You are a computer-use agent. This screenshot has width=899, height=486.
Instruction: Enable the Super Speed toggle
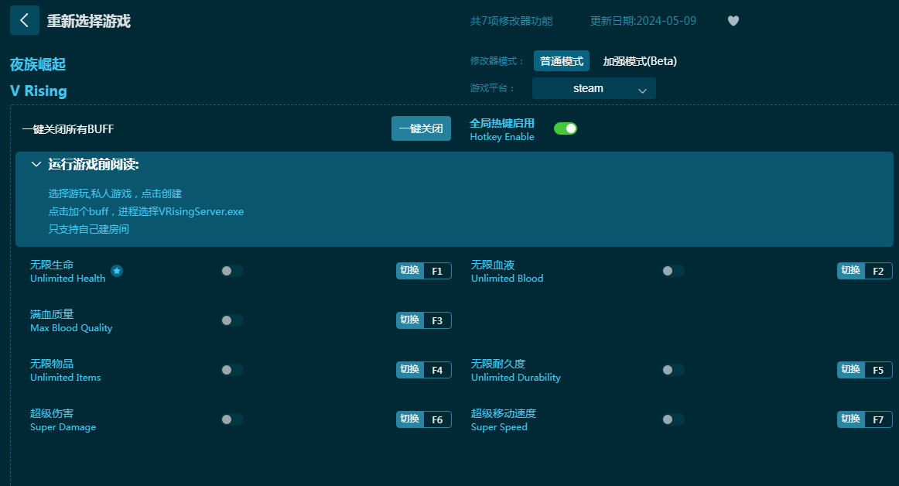coord(673,419)
